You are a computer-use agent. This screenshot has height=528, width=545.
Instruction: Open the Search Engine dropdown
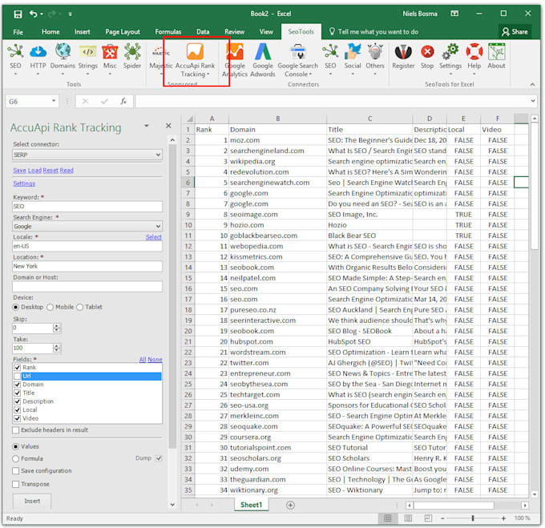click(157, 227)
